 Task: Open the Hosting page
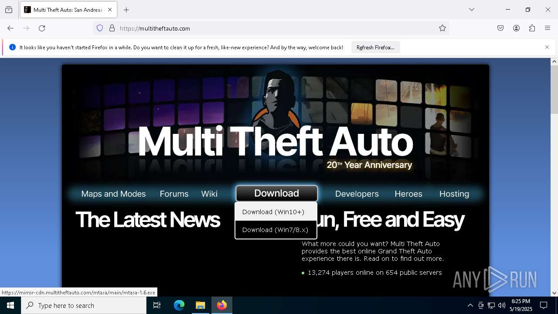click(454, 194)
